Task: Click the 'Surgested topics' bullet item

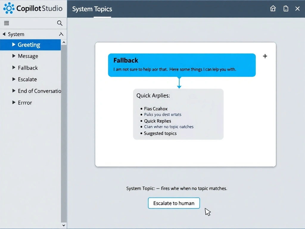Action: 160,133
